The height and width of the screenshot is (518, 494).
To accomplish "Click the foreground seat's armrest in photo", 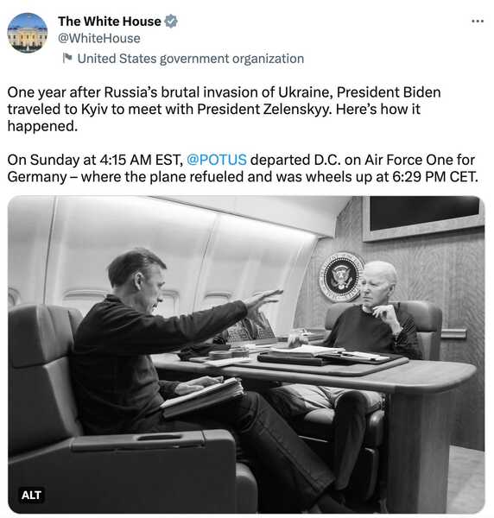I will [138, 441].
